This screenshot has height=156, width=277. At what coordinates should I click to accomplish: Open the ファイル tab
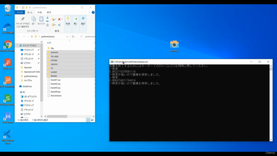20,13
